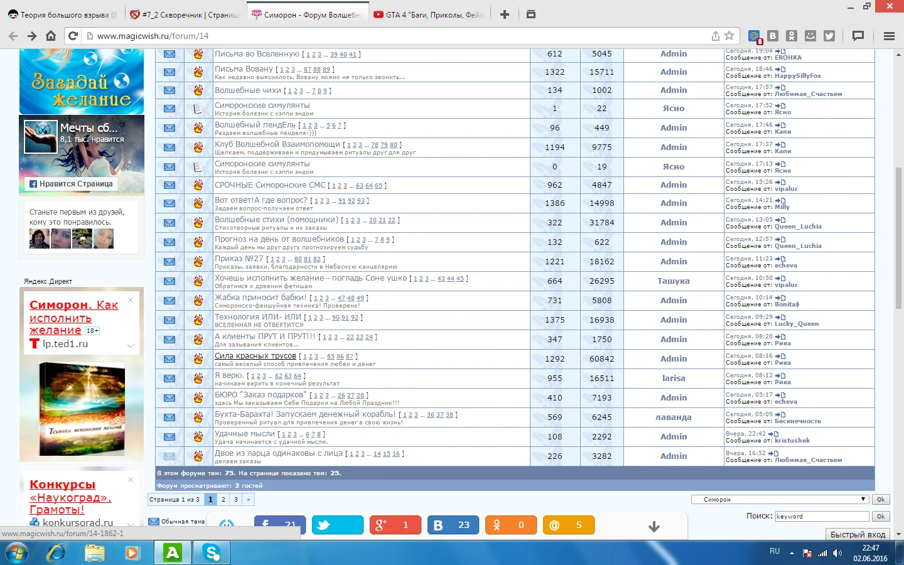Switch to the Теория большого взрыва tab
This screenshot has width=904, height=565.
click(x=63, y=14)
